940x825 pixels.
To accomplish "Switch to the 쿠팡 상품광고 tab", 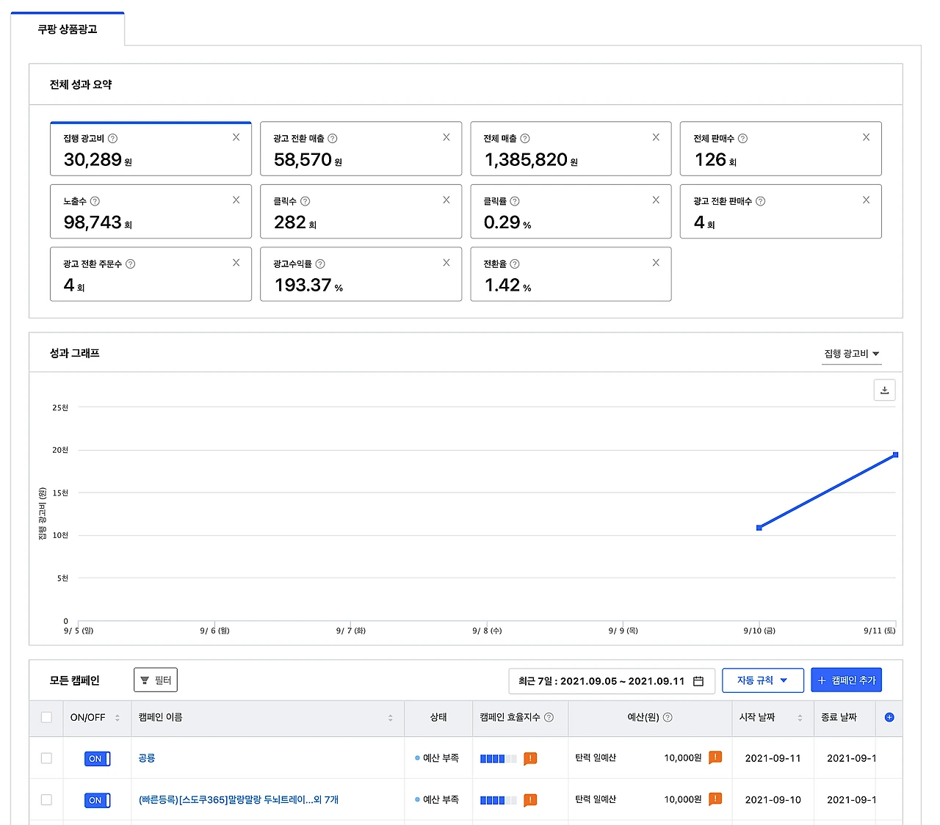I will (68, 29).
